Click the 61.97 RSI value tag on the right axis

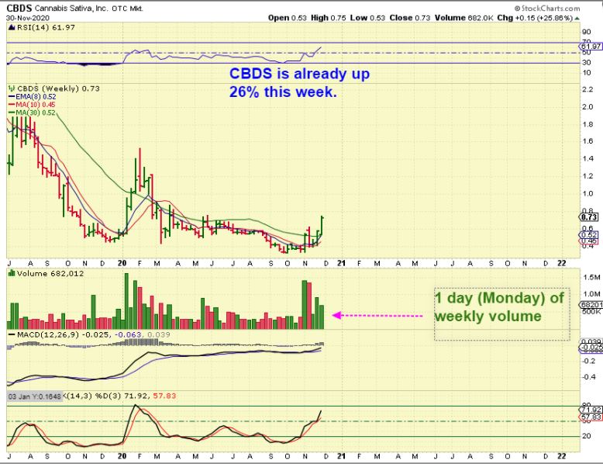(x=591, y=47)
